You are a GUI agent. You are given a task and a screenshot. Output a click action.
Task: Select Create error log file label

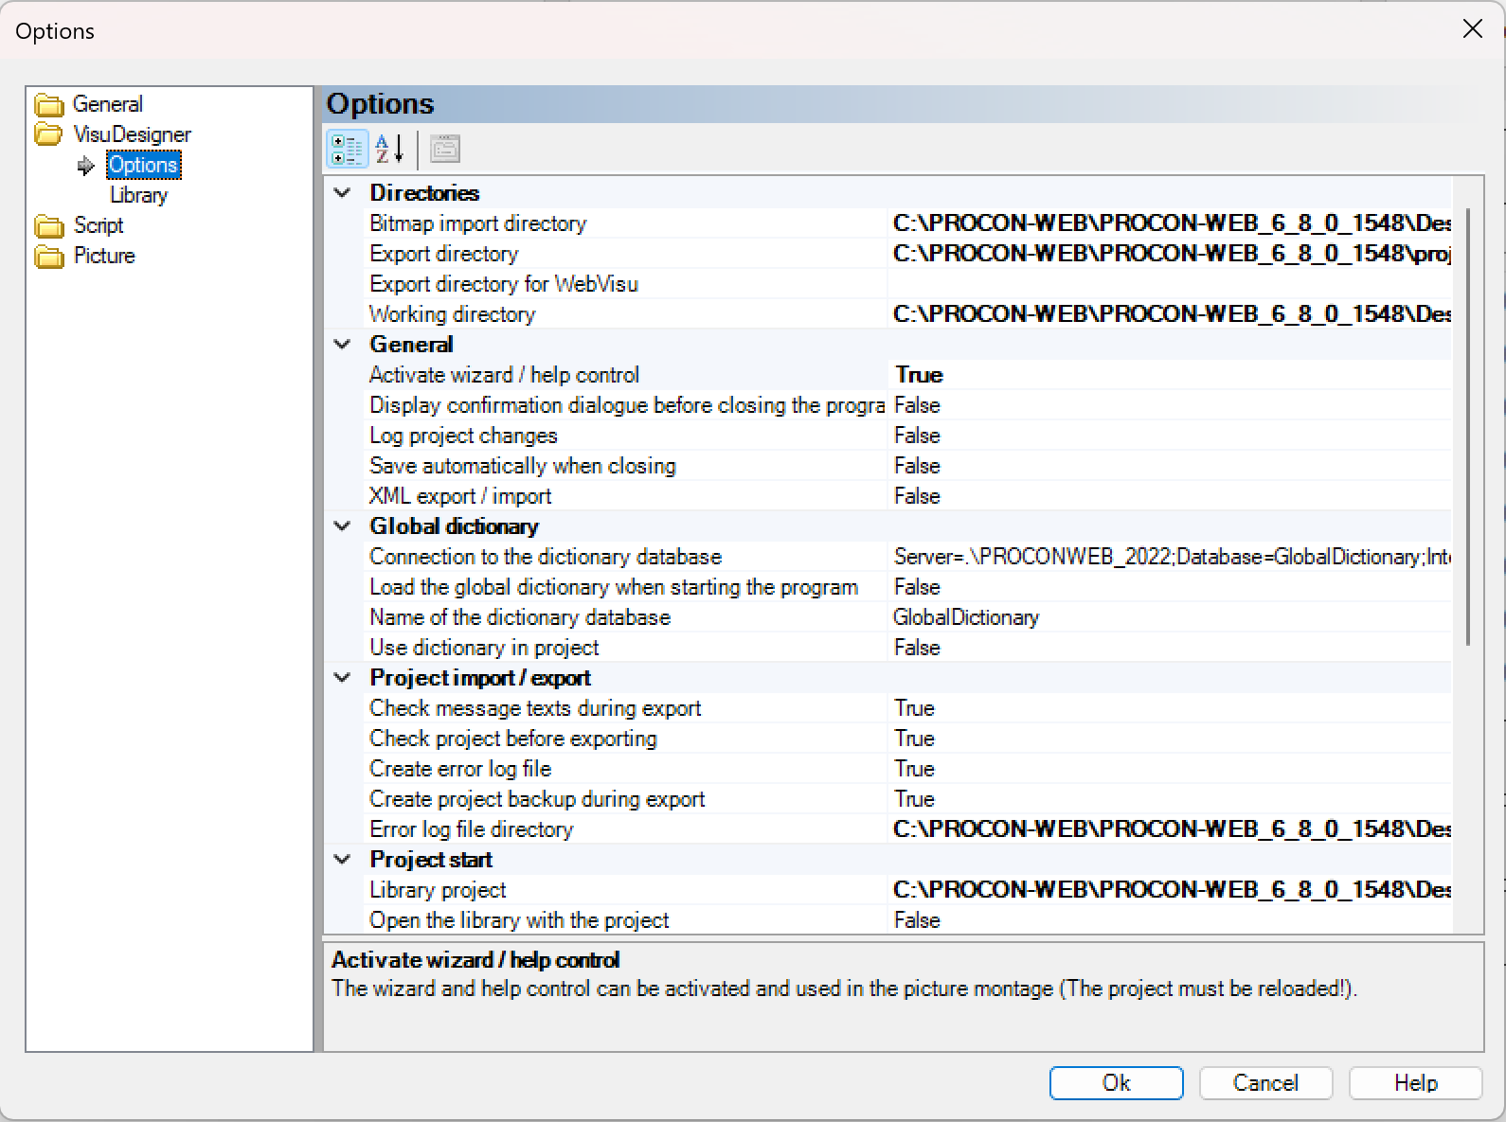coord(459,769)
